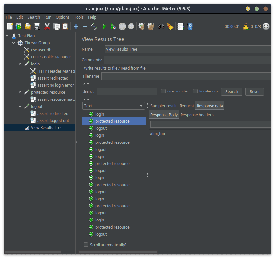
Task: Click the Search button
Action: pyautogui.click(x=231, y=91)
